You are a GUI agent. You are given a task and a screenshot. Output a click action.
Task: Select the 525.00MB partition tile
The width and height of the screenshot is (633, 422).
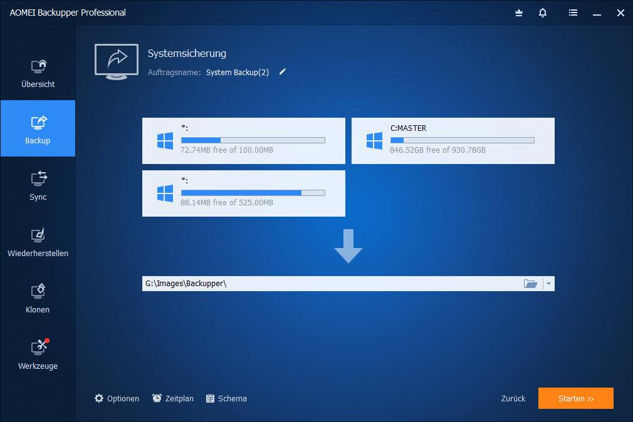click(x=243, y=193)
